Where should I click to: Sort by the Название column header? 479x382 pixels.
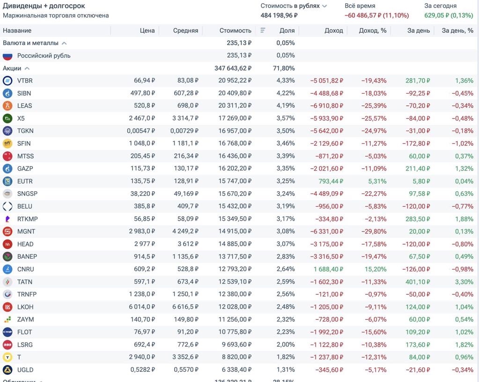17,30
